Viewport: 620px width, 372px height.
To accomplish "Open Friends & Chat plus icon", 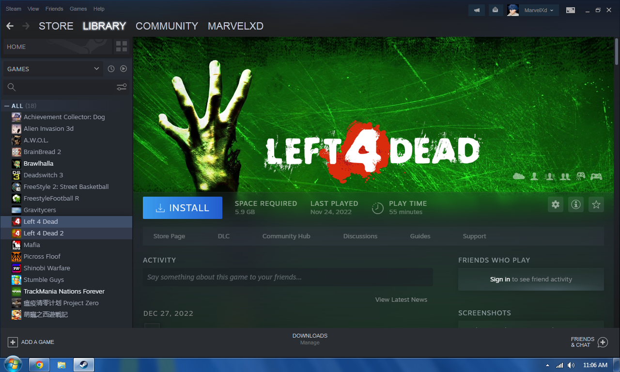I will (x=603, y=342).
